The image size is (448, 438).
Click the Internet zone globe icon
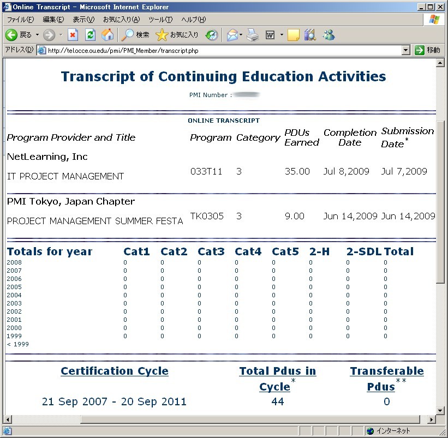[371, 430]
